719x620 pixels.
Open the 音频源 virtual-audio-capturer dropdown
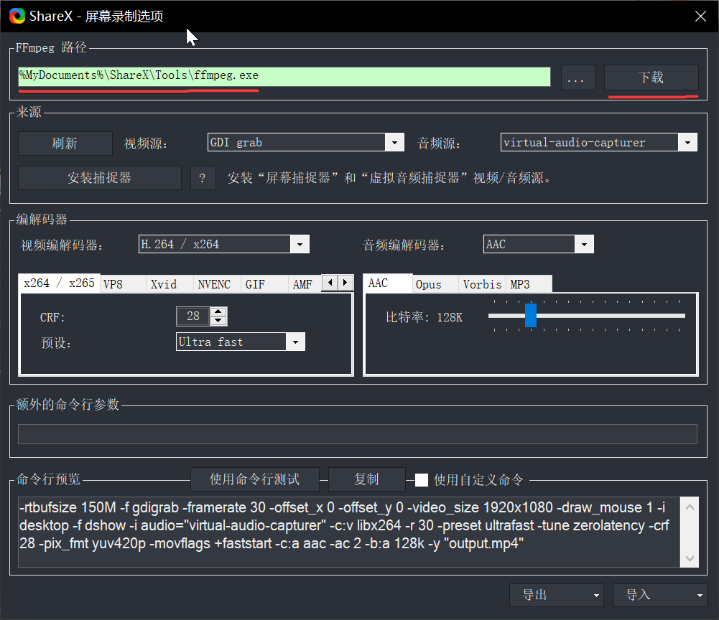coord(599,143)
